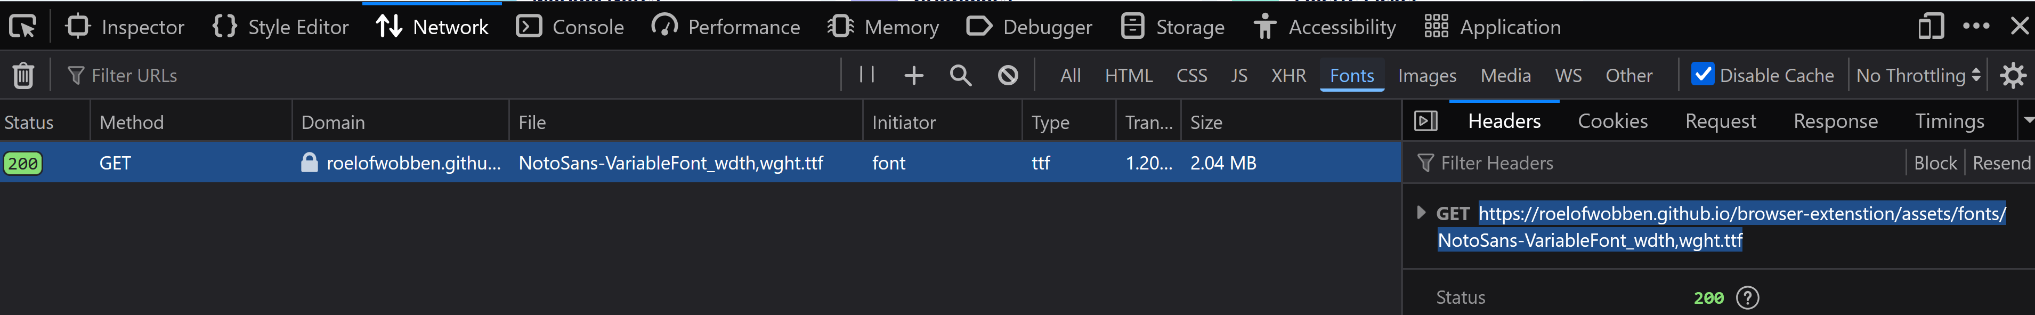The width and height of the screenshot is (2035, 315).
Task: Enable the XHR request filter
Action: tap(1288, 76)
